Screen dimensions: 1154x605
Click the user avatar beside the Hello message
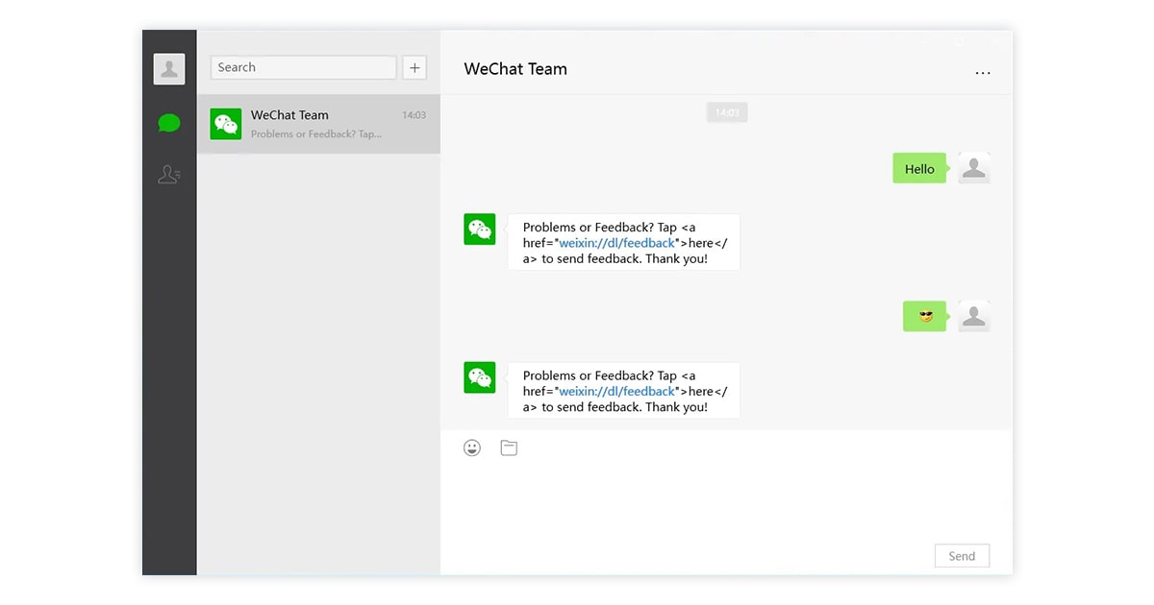point(974,168)
